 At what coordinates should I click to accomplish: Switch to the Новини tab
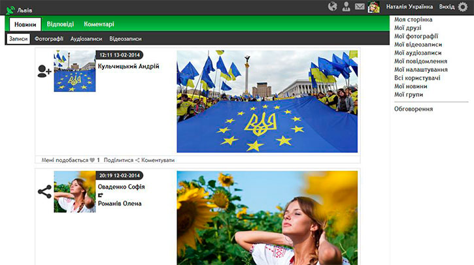pos(25,24)
